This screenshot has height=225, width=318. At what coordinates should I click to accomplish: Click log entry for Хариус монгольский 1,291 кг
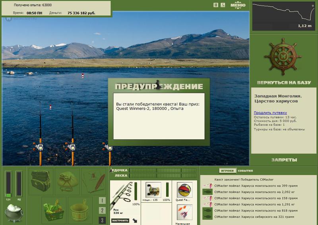254,204
